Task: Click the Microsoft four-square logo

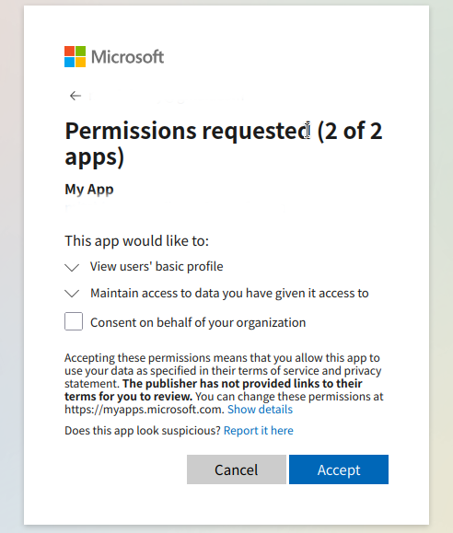Action: [x=75, y=57]
